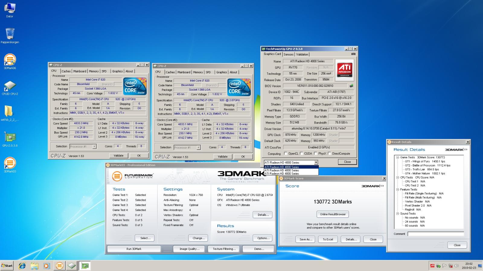Toggle the GPU-Z graphics card selector dropdown arrow

[316, 162]
